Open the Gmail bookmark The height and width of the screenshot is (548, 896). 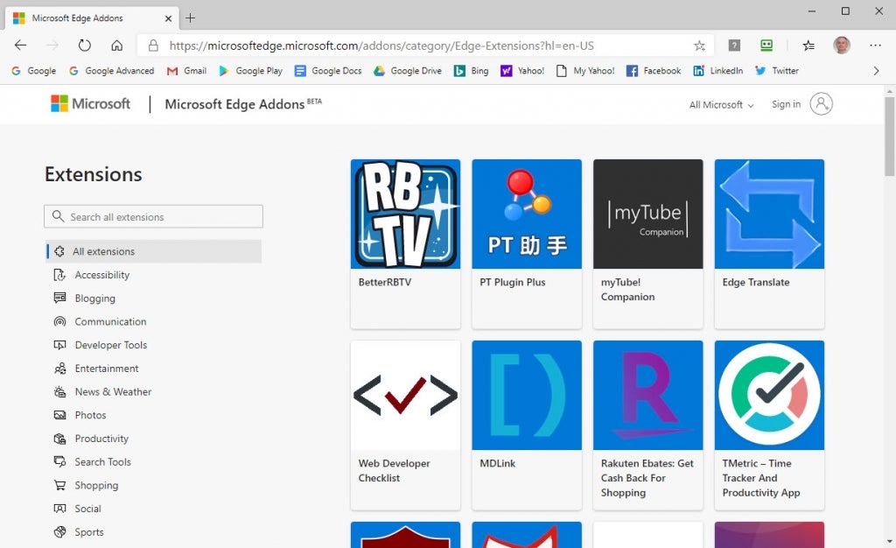pyautogui.click(x=186, y=71)
